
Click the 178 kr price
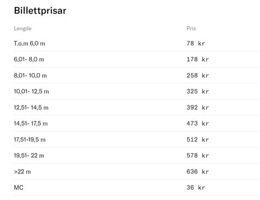pos(197,59)
